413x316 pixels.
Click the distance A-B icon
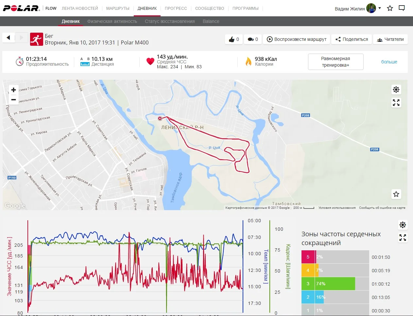[x=85, y=61]
